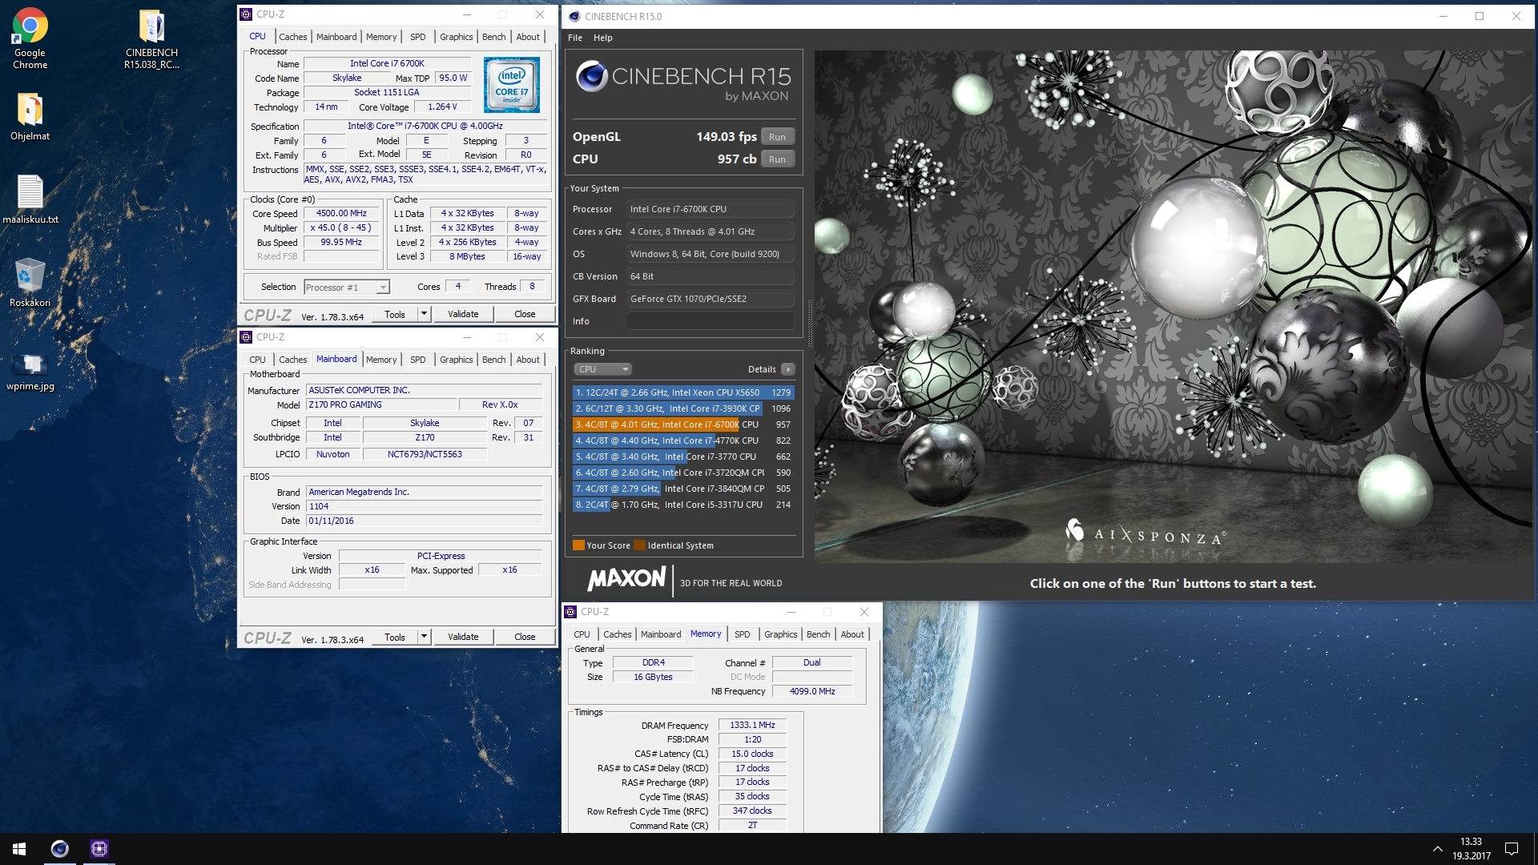Click the Intel Core i7 logo in CPU-Z
This screenshot has height=865, width=1538.
(x=511, y=84)
